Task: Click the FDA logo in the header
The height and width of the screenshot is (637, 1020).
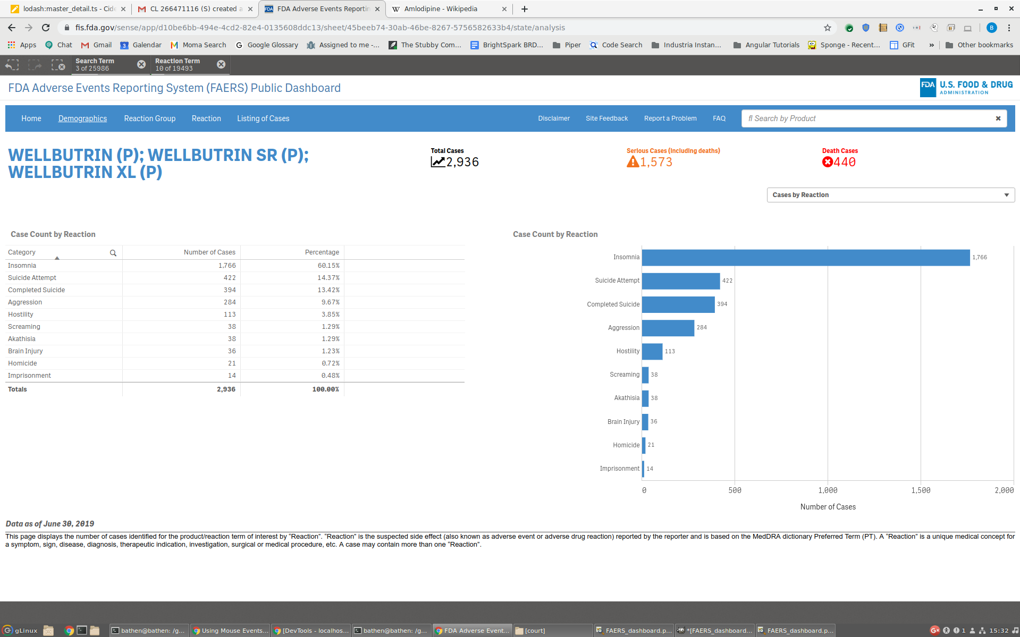Action: [x=966, y=88]
